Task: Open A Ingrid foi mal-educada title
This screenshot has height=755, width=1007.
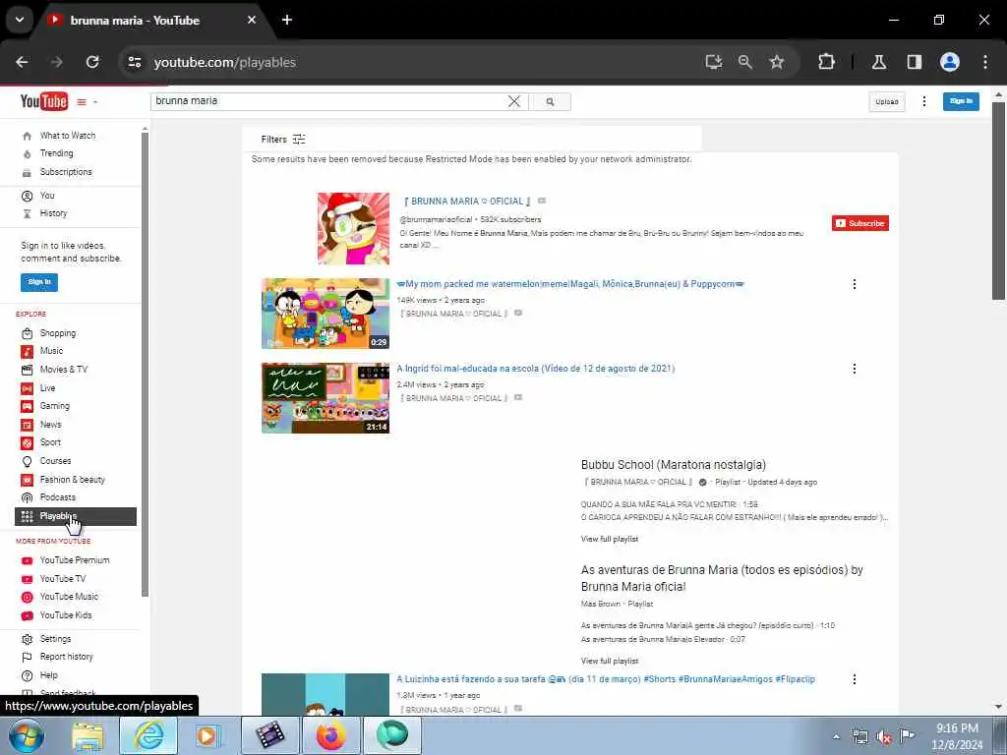Action: (x=536, y=369)
